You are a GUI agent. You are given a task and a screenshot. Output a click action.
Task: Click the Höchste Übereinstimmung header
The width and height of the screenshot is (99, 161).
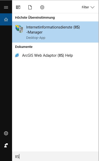(35, 17)
